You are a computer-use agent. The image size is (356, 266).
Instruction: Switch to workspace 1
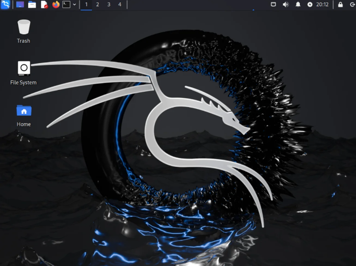point(86,5)
